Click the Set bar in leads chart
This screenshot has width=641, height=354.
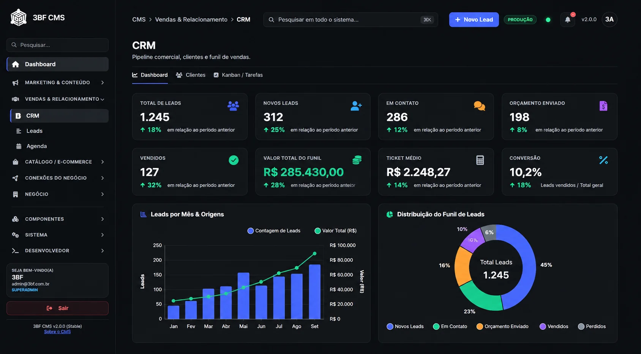click(315, 292)
